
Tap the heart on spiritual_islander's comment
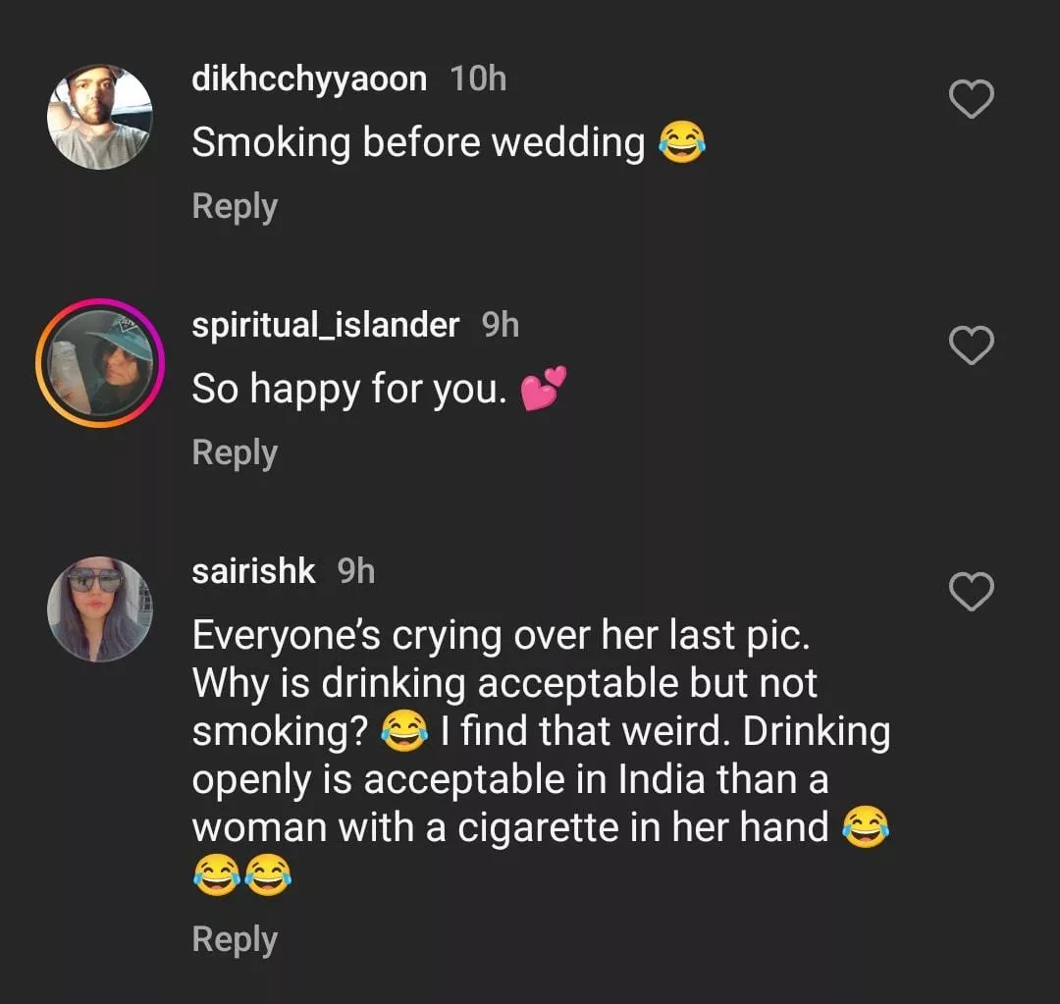[972, 345]
